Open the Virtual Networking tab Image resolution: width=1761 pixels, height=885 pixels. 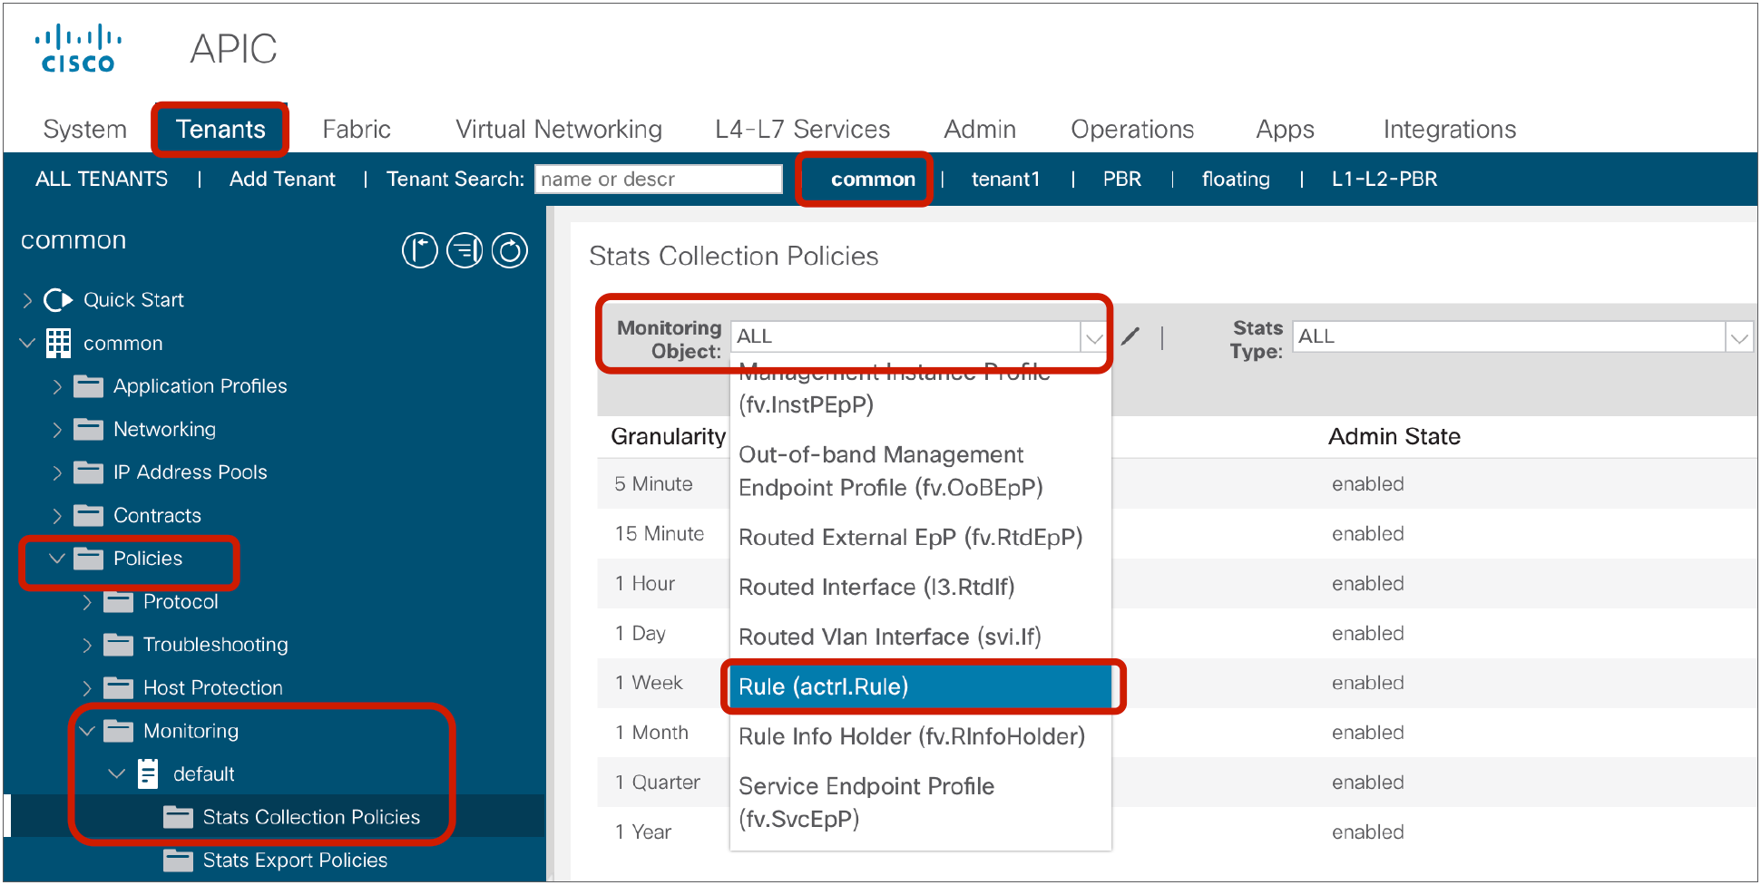(x=559, y=130)
